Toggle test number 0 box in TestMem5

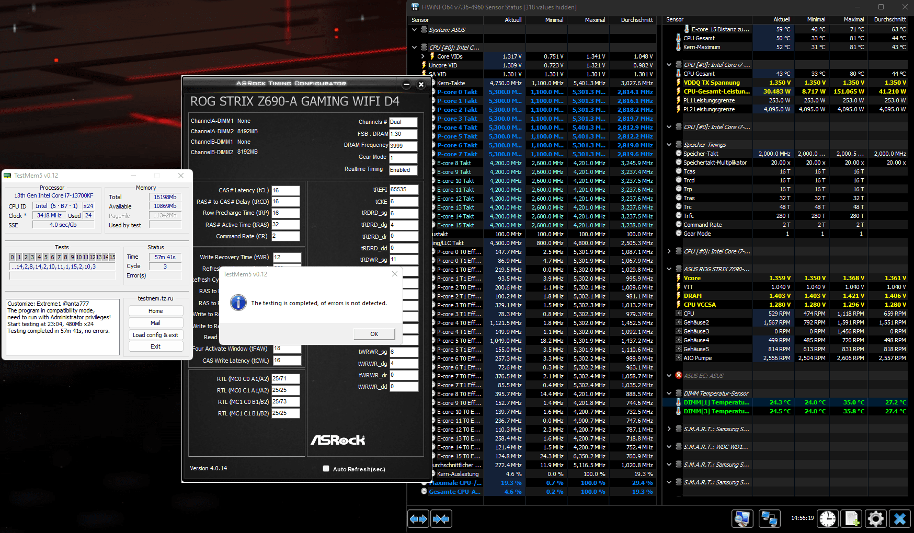click(12, 257)
